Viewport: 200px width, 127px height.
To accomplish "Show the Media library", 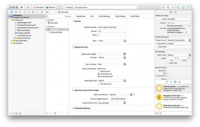I will (180, 82).
